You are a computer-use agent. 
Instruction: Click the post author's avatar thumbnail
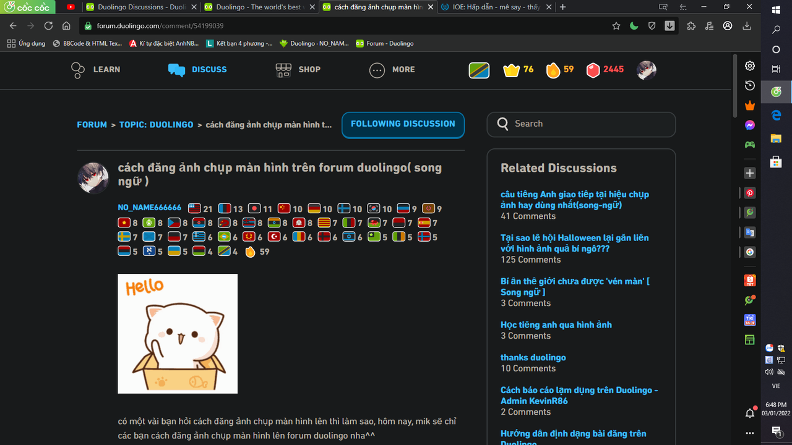[x=93, y=179]
